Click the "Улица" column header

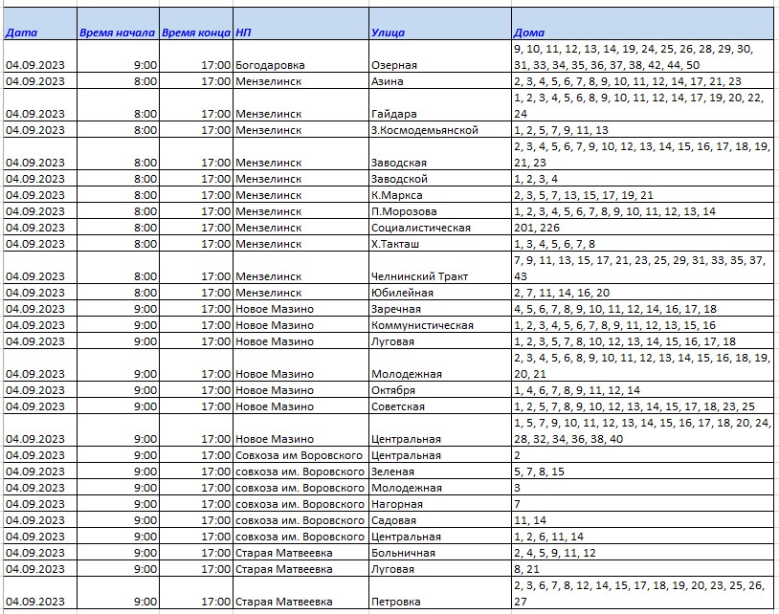coord(388,33)
